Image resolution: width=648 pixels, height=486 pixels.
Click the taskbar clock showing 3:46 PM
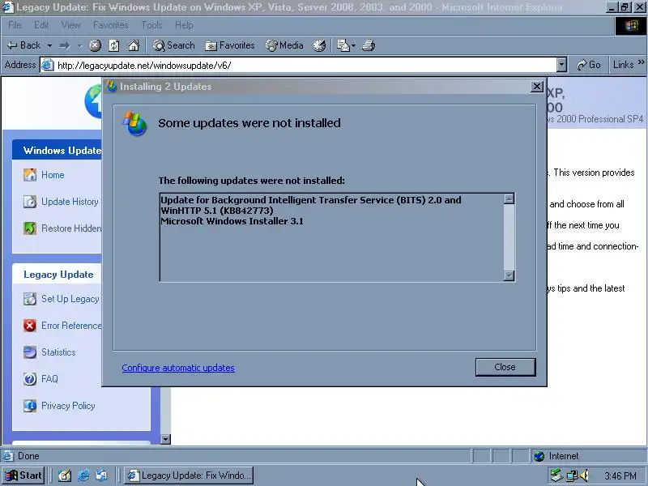click(x=620, y=476)
